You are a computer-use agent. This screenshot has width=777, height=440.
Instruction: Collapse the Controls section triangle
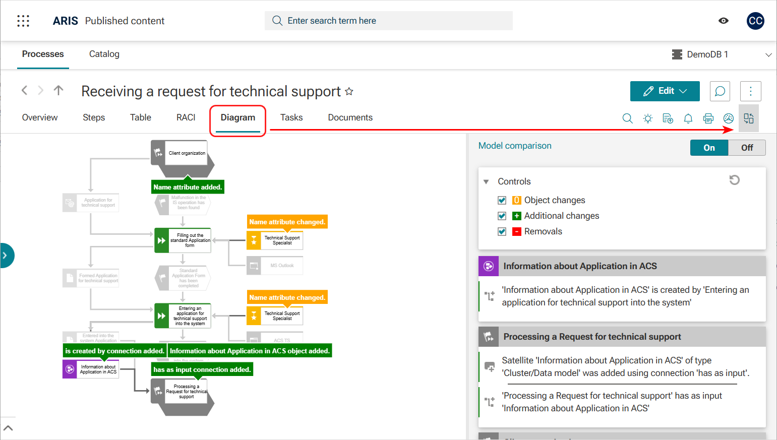tap(486, 181)
